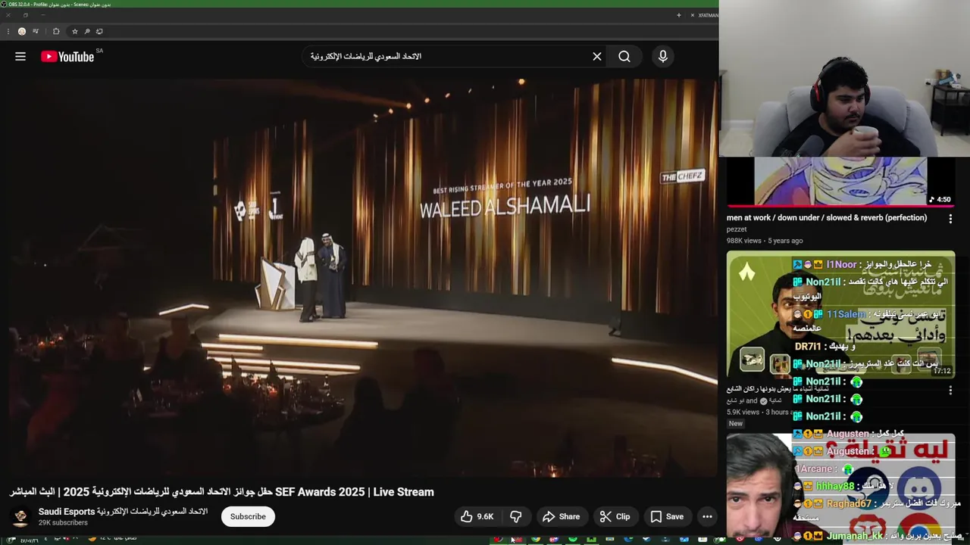Image resolution: width=970 pixels, height=545 pixels.
Task: Click the New badge under second video
Action: coord(736,424)
